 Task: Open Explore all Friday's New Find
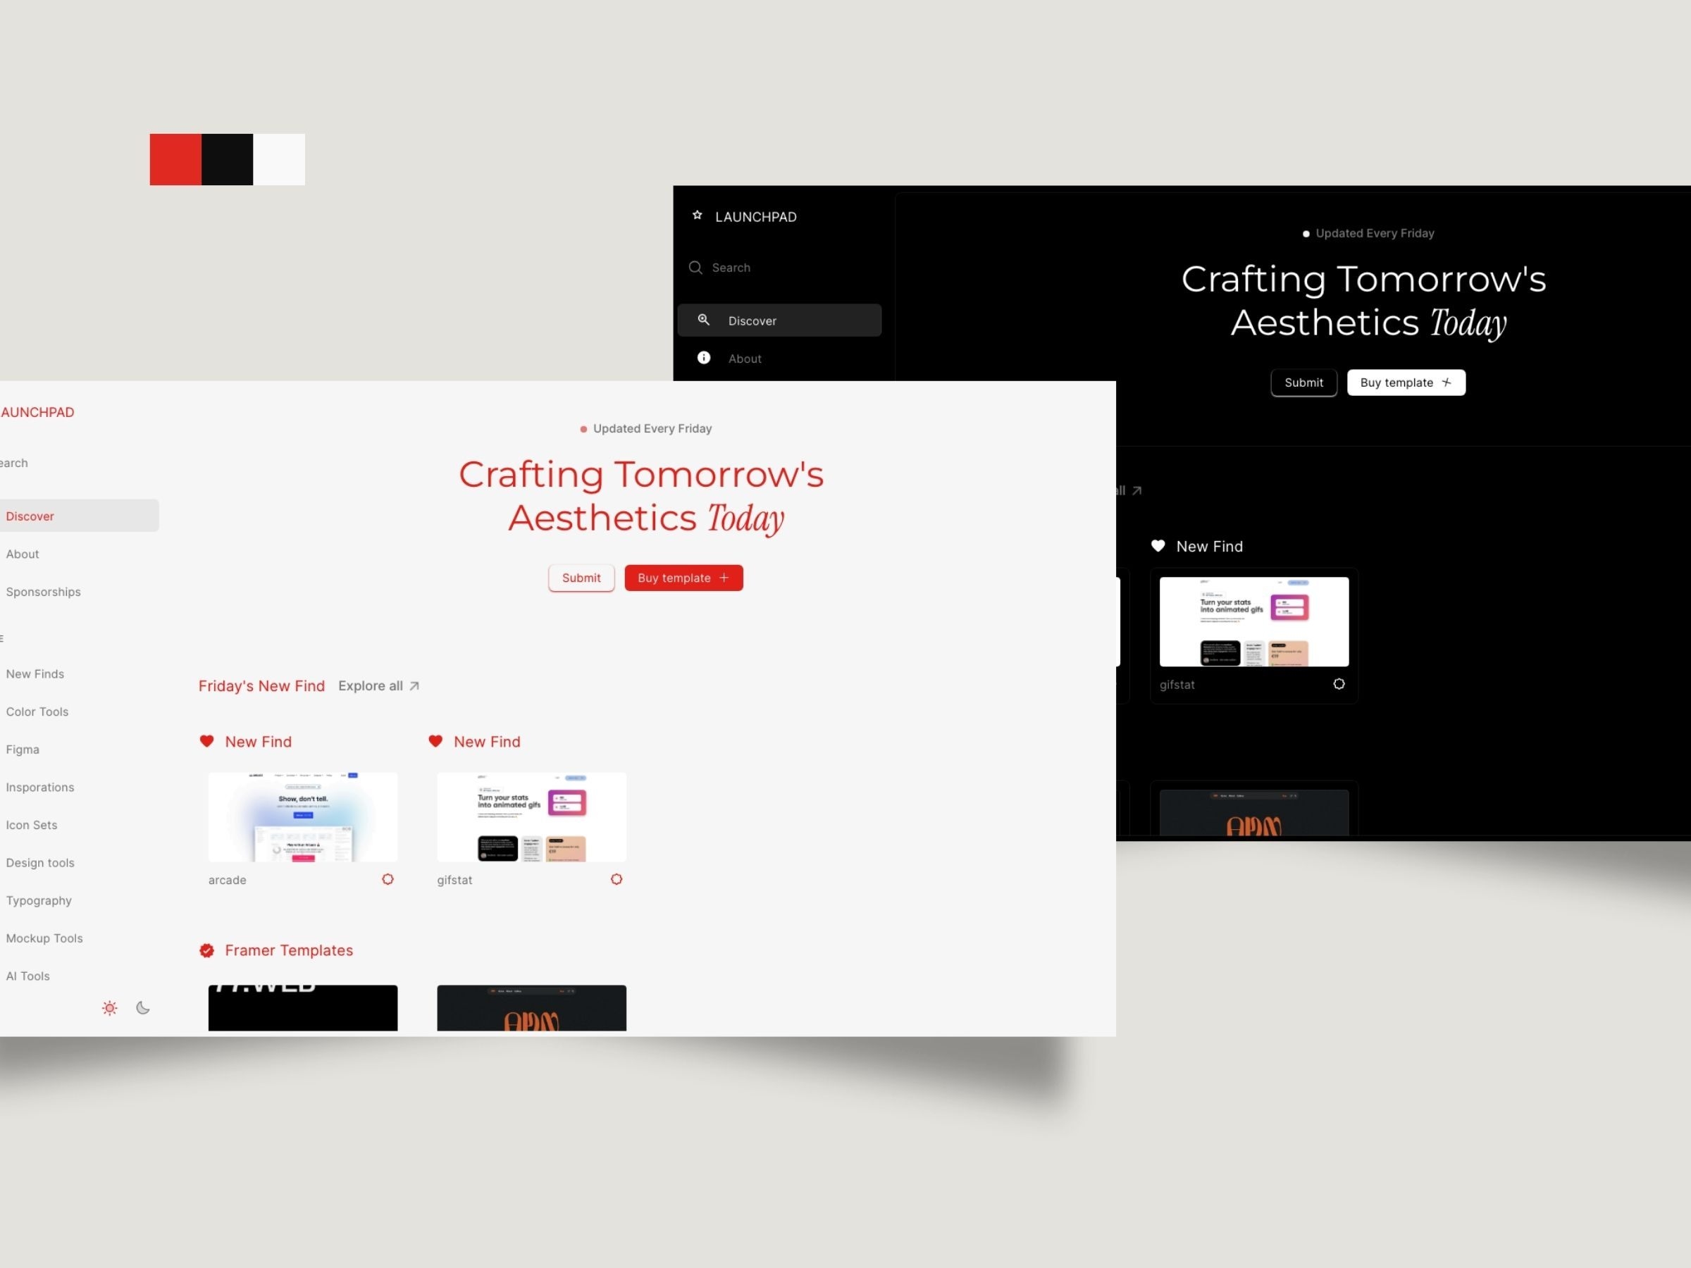[x=378, y=685]
